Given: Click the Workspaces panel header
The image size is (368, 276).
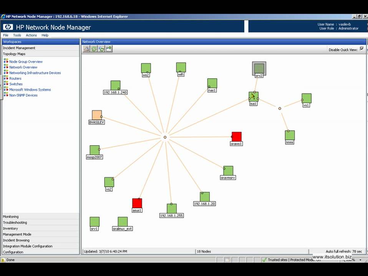Looking at the screenshot, I should (x=41, y=42).
